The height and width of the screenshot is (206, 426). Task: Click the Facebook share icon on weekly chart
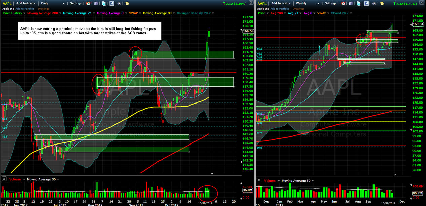tap(366, 3)
